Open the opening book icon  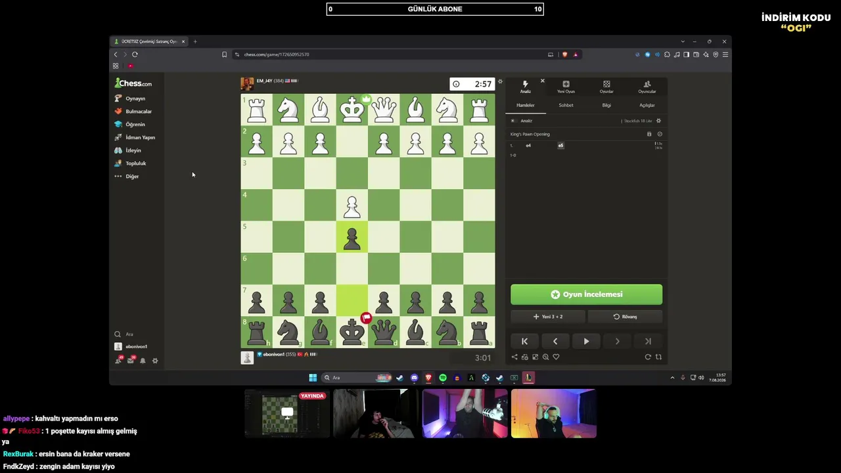[649, 134]
